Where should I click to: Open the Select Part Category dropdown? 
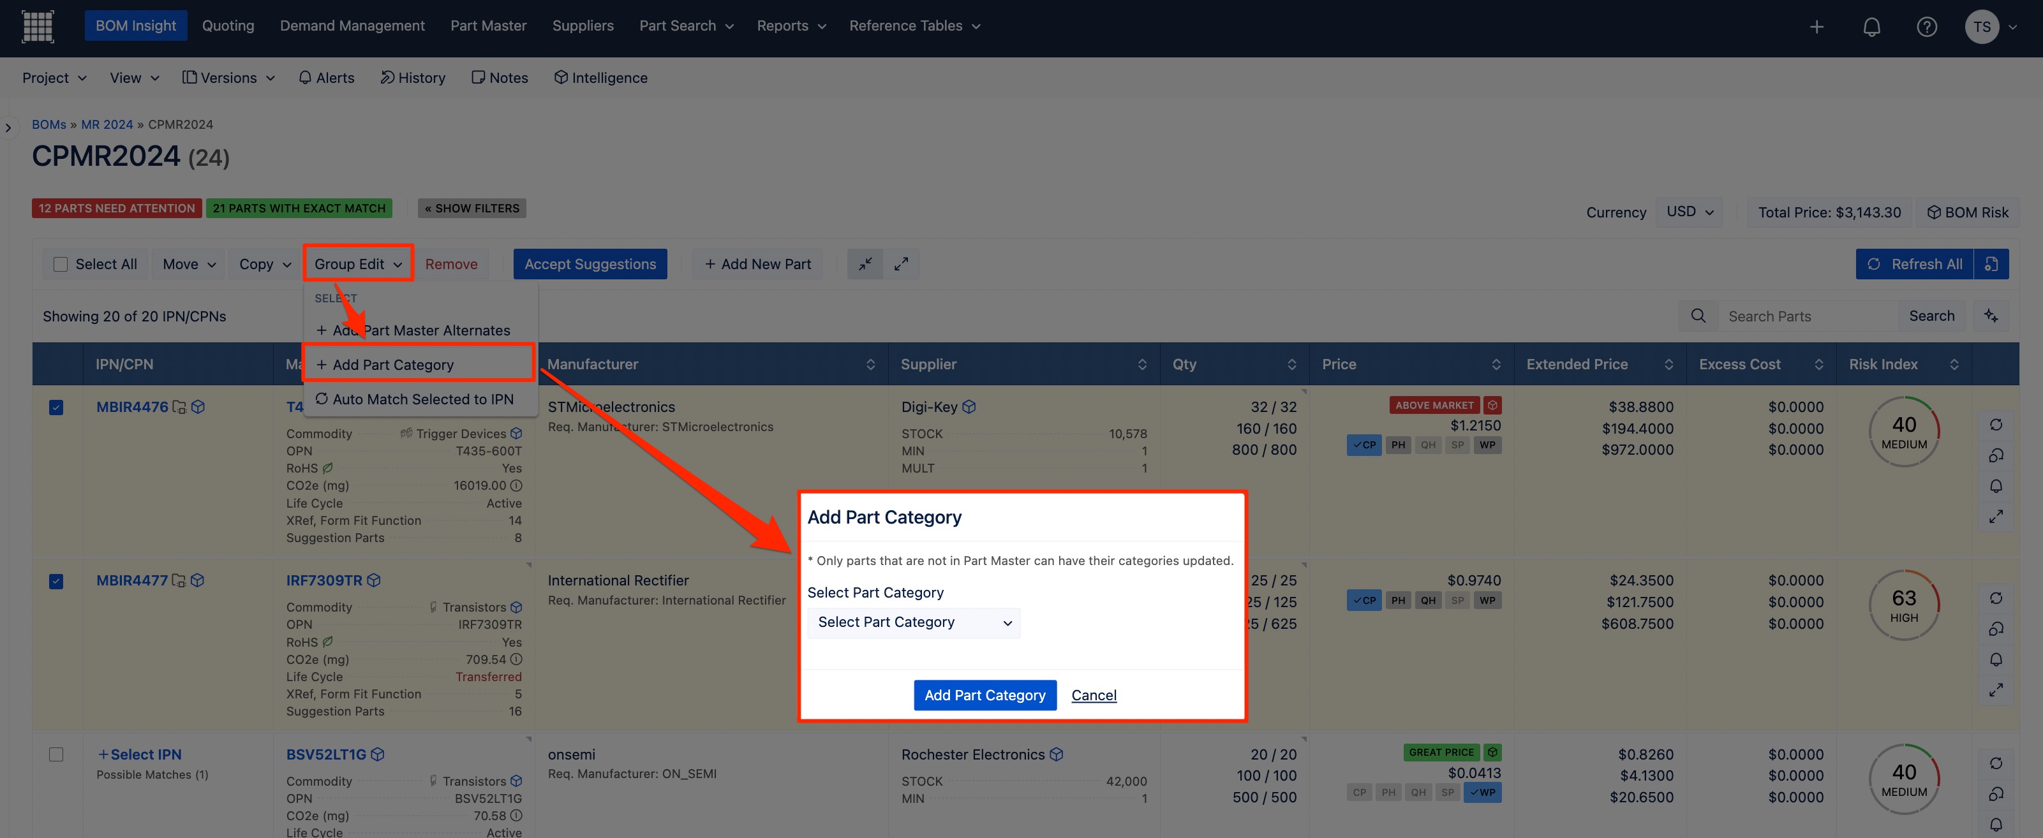pyautogui.click(x=914, y=622)
